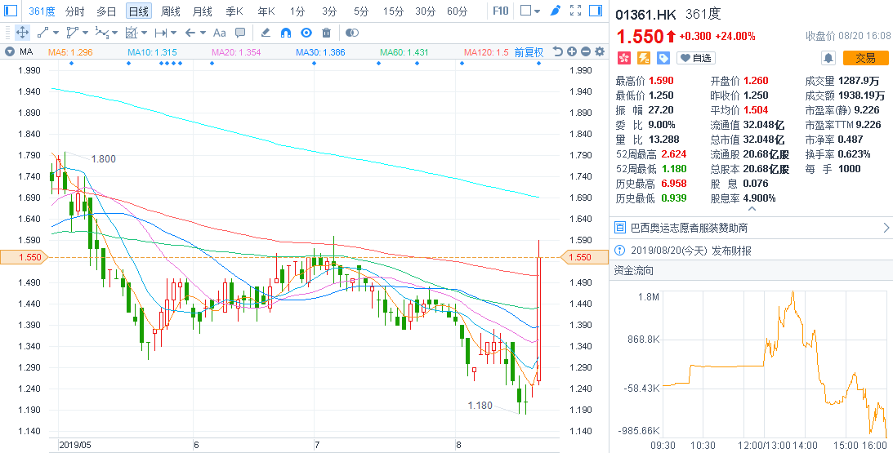Click the 资金流向 capital flow header
Screen dimensions: 893x453
click(633, 271)
